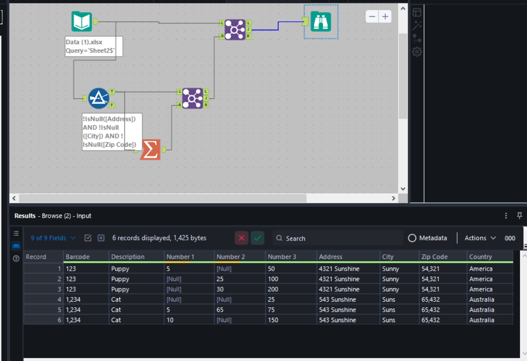Click Number 2 cell with value 65
527x361 pixels.
click(240, 310)
